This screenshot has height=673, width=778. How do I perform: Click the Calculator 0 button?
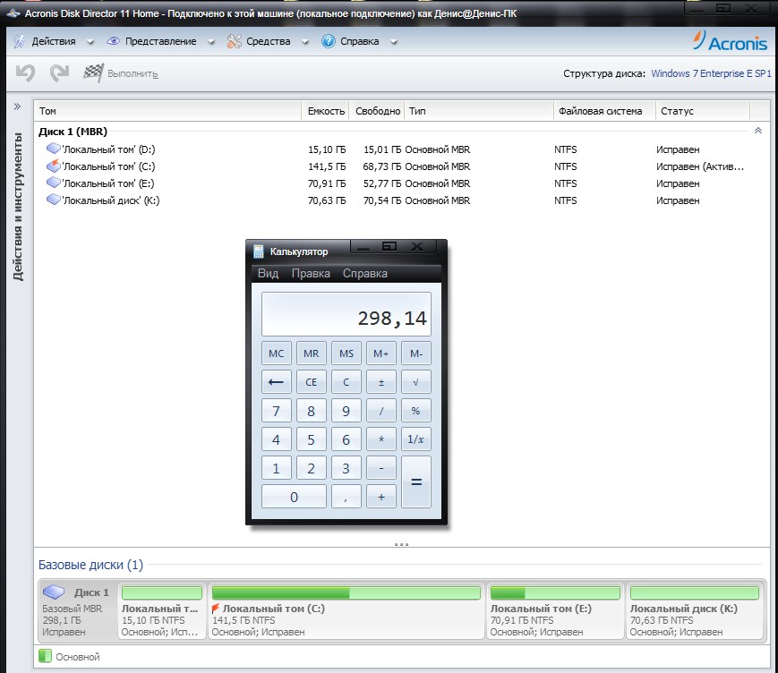click(x=294, y=497)
